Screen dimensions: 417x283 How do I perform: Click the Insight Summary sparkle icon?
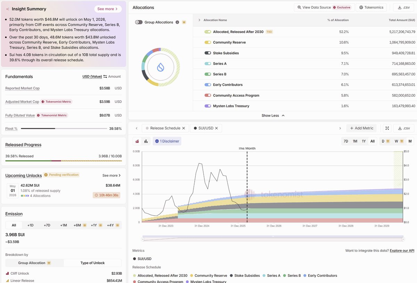8,9
